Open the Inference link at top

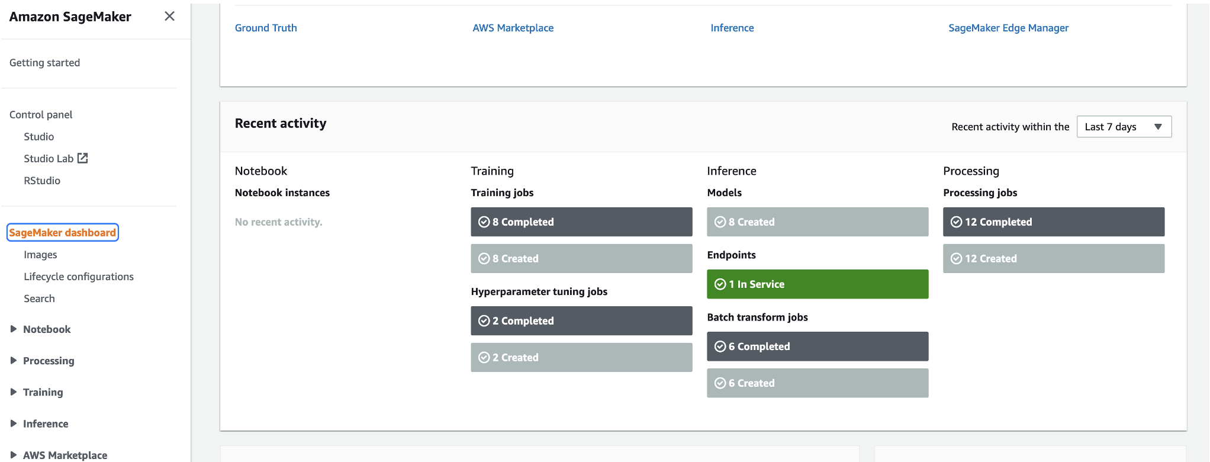click(x=732, y=28)
